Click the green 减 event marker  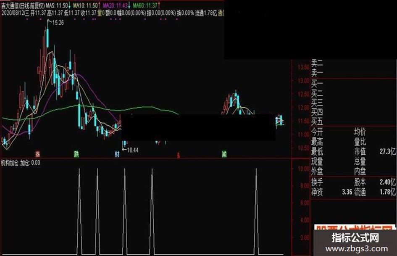[x=224, y=153]
